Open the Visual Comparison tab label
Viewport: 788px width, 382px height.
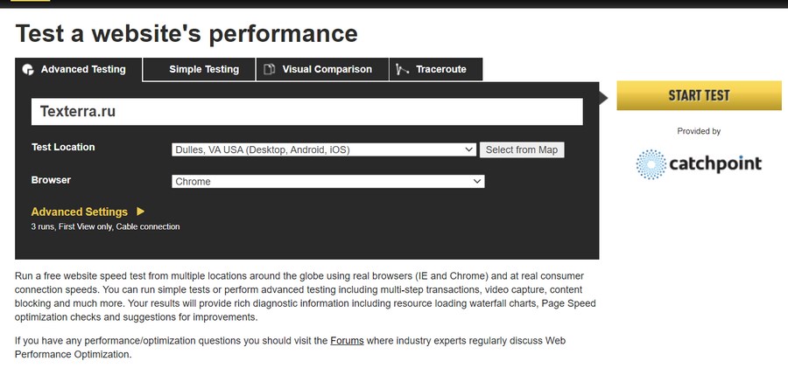[x=327, y=69]
